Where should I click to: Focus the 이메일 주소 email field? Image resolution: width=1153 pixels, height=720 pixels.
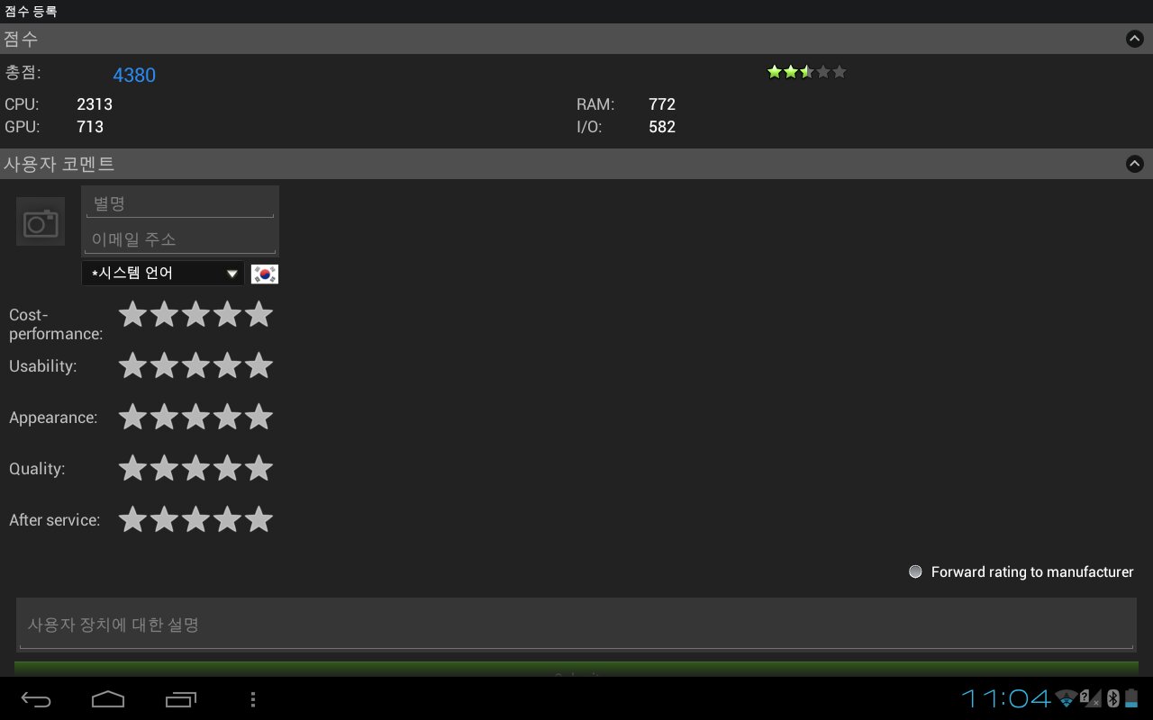[x=180, y=239]
